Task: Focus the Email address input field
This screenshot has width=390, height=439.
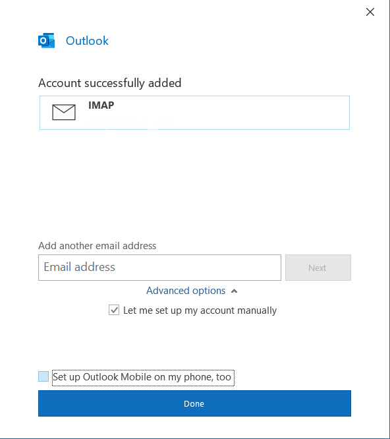Action: click(x=159, y=268)
